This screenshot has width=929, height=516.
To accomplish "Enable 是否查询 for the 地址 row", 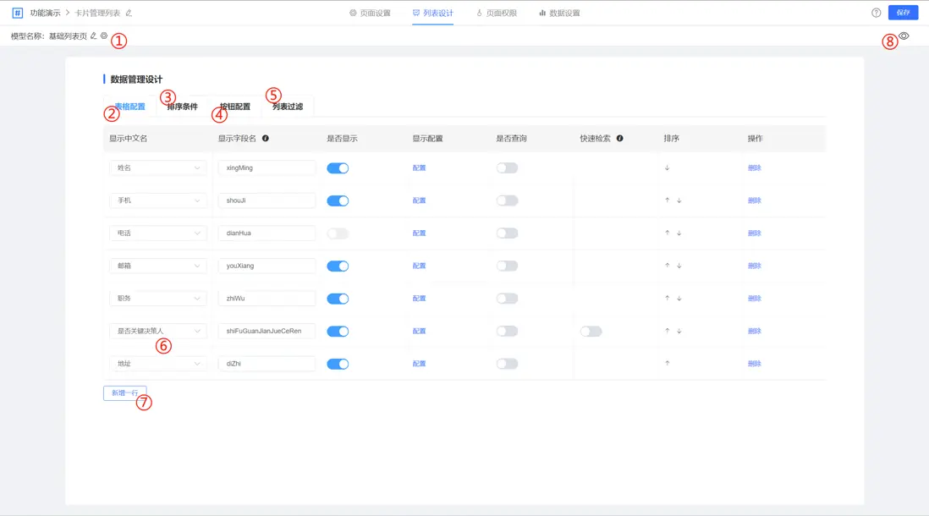I will [507, 364].
